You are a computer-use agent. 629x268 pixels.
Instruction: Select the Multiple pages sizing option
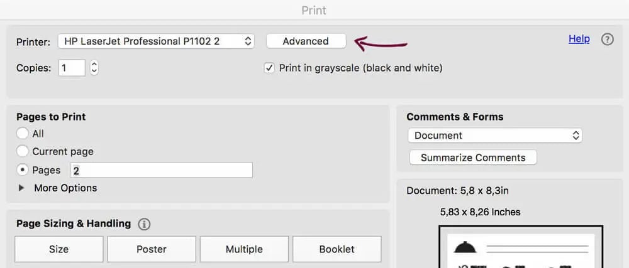[x=244, y=249]
